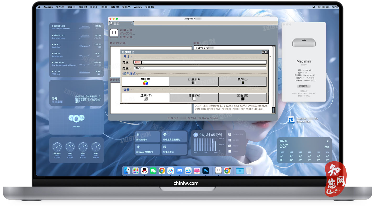Open the Aseprite menu in the menu bar
375x209 pixels.
tap(48, 7)
